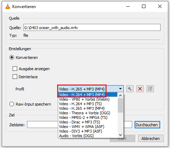Delete selected profile with red X icon
This screenshot has height=148, width=170.
(x=140, y=89)
